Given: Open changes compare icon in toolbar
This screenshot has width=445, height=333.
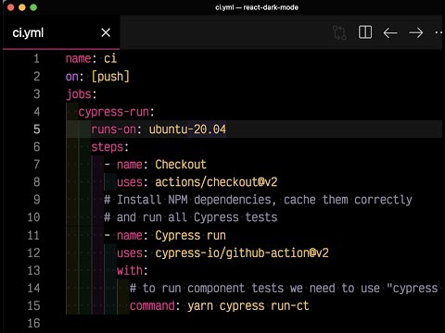Looking at the screenshot, I should pos(339,32).
